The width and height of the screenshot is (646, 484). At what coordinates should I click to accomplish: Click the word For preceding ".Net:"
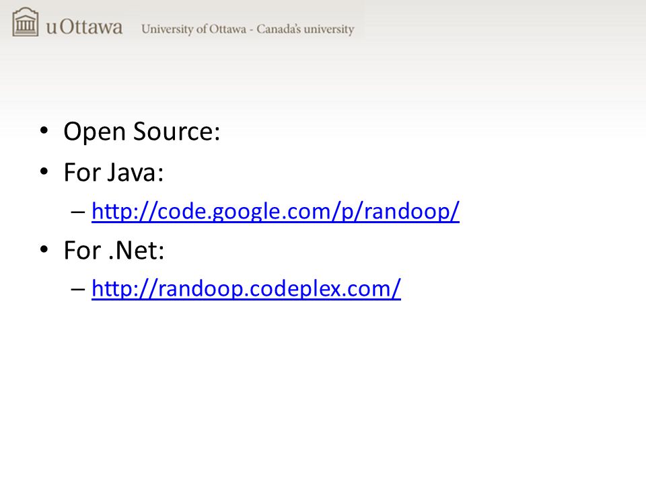[82, 250]
